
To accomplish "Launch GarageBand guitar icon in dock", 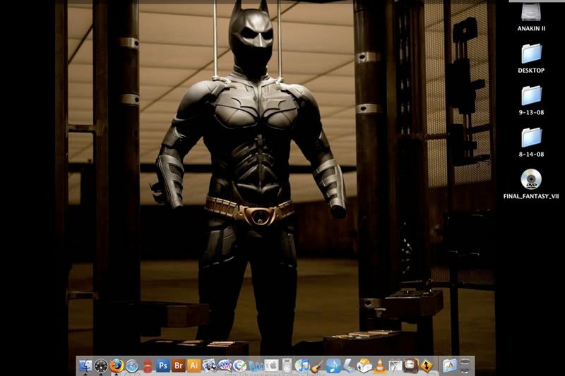I will 317,365.
